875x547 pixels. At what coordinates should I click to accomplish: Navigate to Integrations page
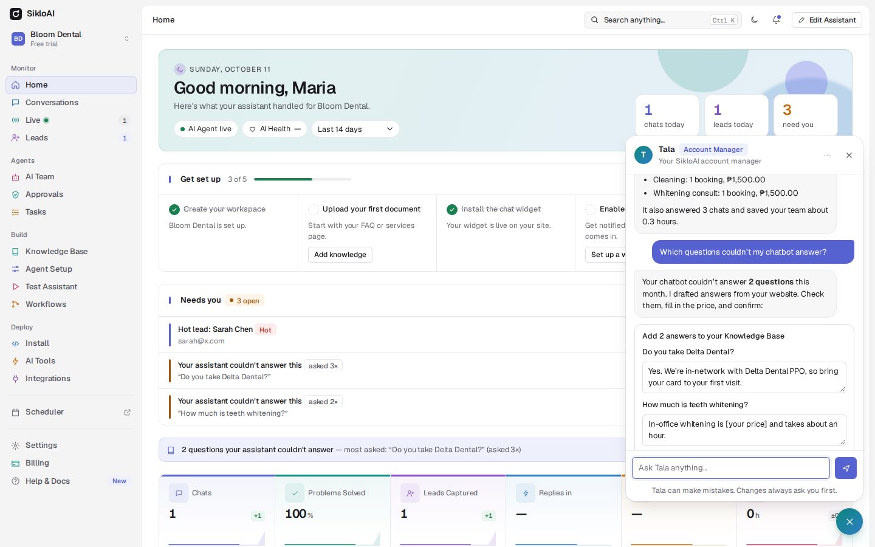pyautogui.click(x=71, y=379)
